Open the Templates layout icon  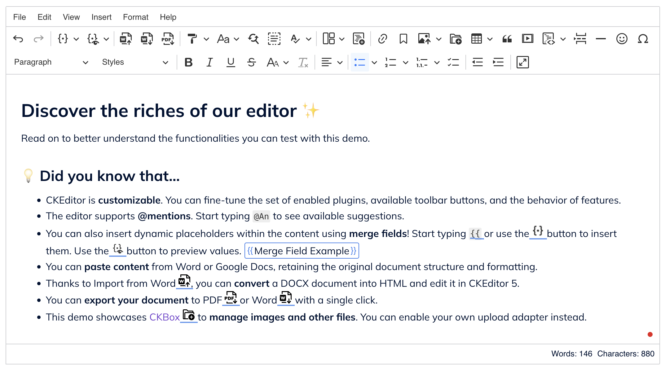tap(329, 39)
